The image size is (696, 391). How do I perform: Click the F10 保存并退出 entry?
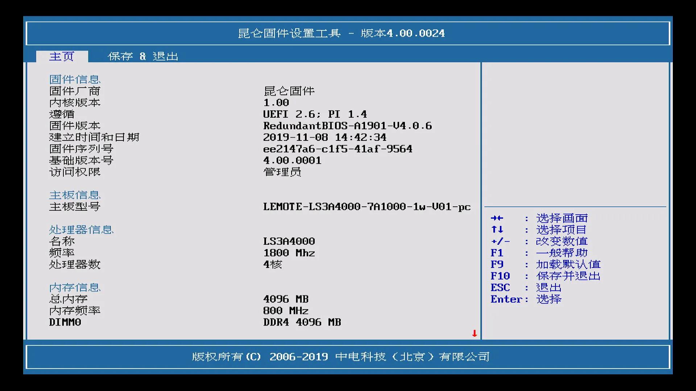tap(545, 276)
